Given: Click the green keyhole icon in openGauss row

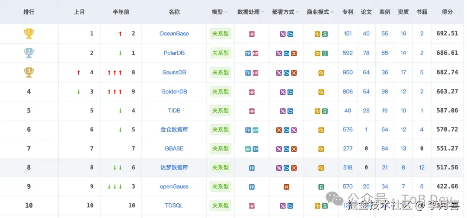Looking at the screenshot, I should (x=321, y=187).
